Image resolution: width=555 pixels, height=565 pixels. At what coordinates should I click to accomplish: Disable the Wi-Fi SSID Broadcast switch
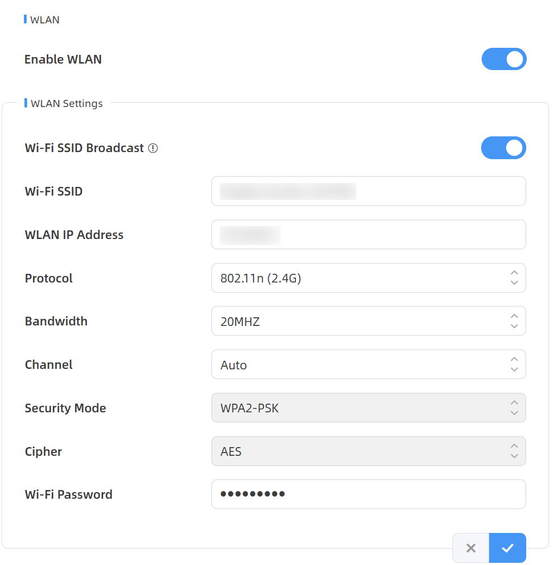[x=503, y=148]
